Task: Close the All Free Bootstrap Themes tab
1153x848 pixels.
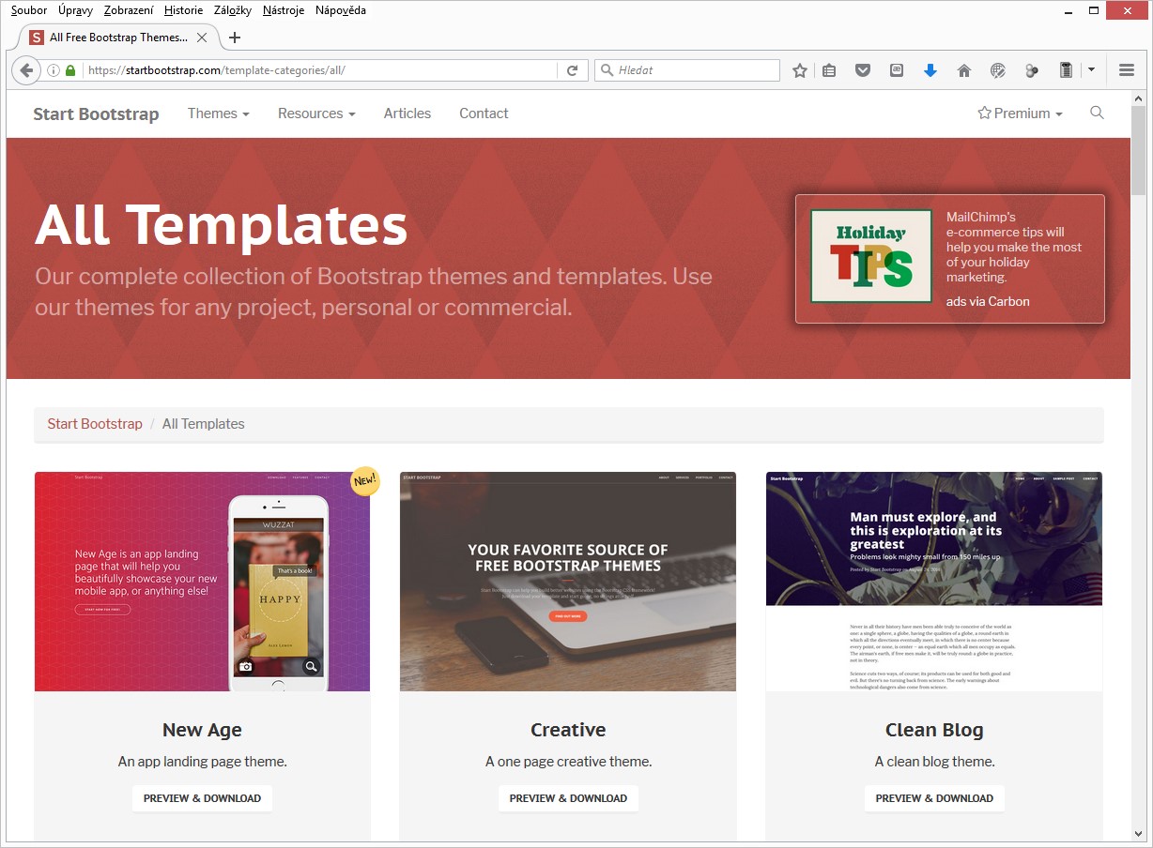Action: coord(202,38)
